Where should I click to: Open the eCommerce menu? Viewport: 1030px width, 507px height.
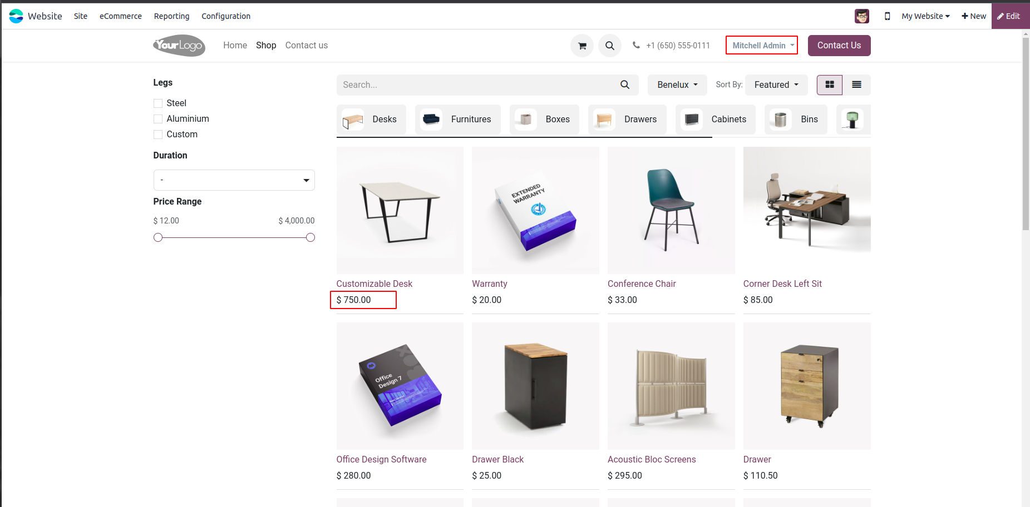point(120,16)
